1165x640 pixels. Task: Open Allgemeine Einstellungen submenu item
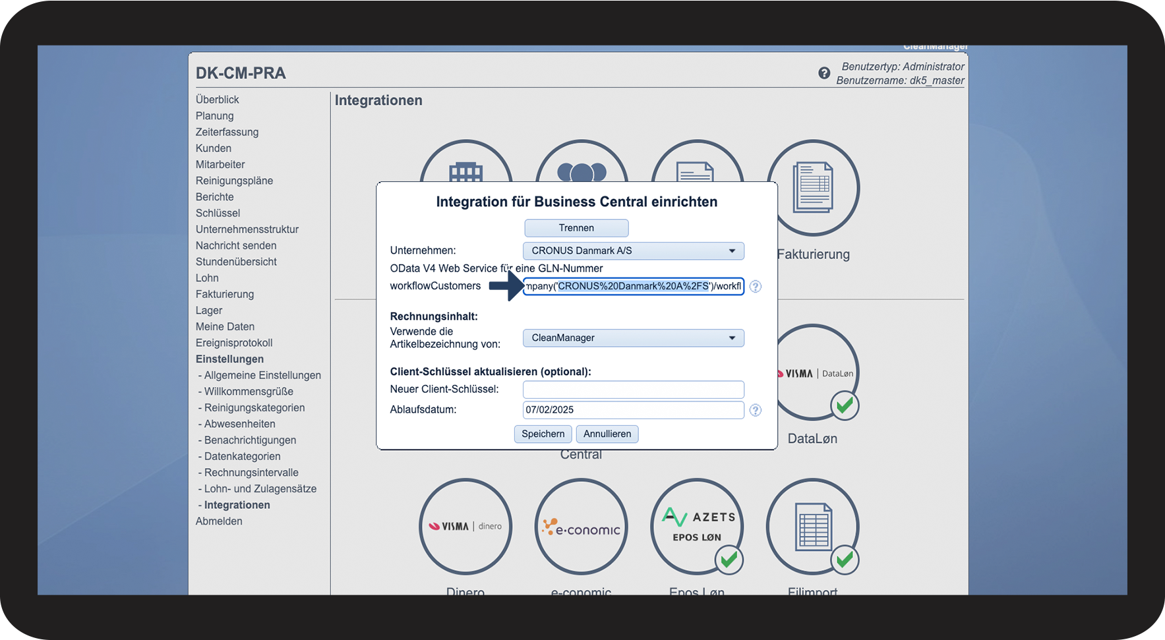tap(262, 375)
